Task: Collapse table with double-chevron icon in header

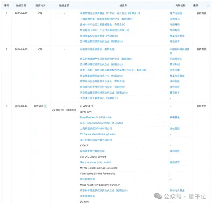Action: coord(208,6)
